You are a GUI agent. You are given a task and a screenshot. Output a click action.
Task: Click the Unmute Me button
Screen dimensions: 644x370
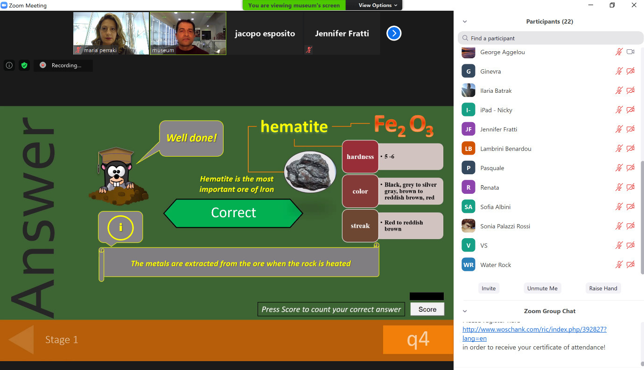click(x=542, y=288)
